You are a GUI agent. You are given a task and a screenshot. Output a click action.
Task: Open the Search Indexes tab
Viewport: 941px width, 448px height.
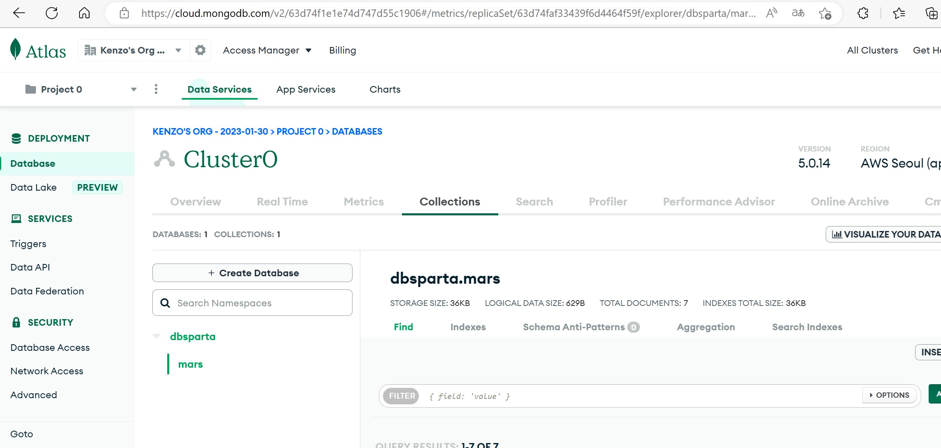coord(807,327)
